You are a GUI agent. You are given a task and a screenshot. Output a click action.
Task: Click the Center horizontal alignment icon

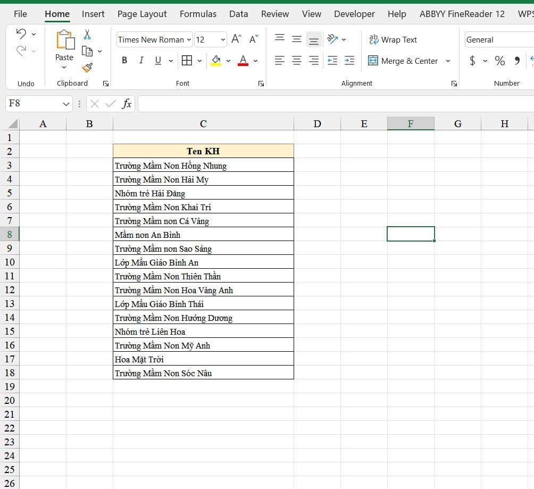[297, 61]
